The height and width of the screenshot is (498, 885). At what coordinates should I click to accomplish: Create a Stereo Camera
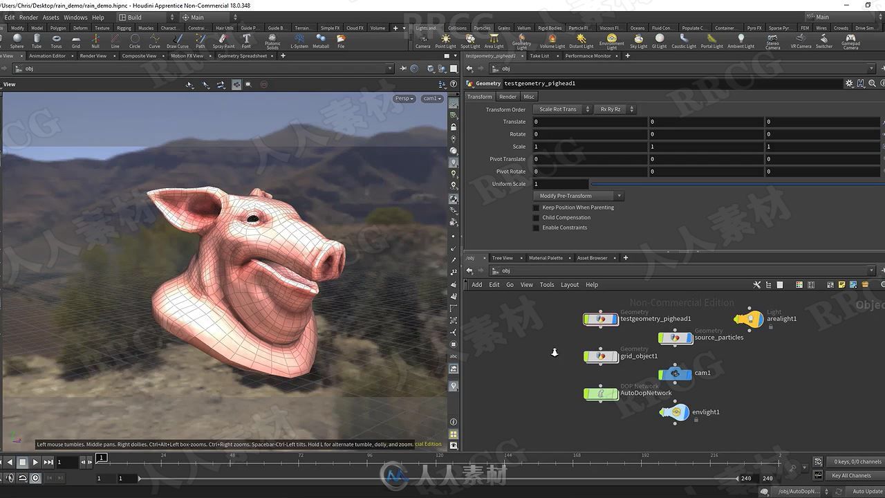point(773,41)
